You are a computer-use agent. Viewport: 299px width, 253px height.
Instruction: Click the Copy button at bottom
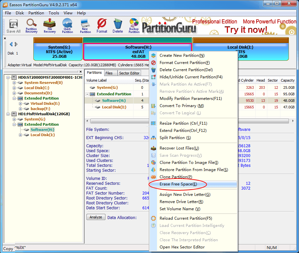point(8,249)
